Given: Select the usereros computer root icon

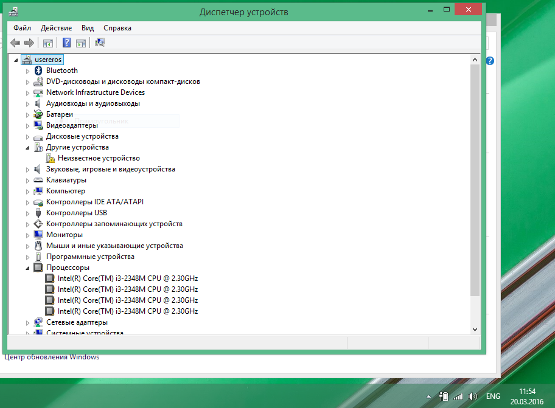Looking at the screenshot, I should pos(27,60).
